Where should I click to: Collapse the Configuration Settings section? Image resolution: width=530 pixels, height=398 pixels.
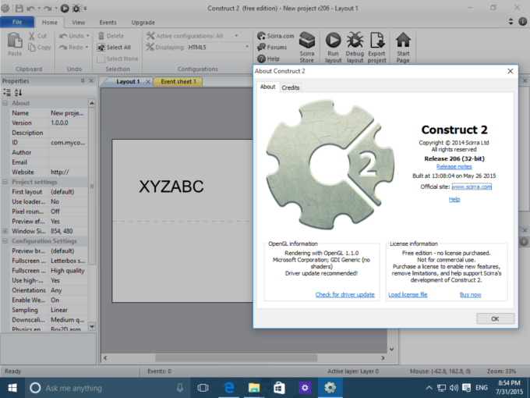click(5, 241)
